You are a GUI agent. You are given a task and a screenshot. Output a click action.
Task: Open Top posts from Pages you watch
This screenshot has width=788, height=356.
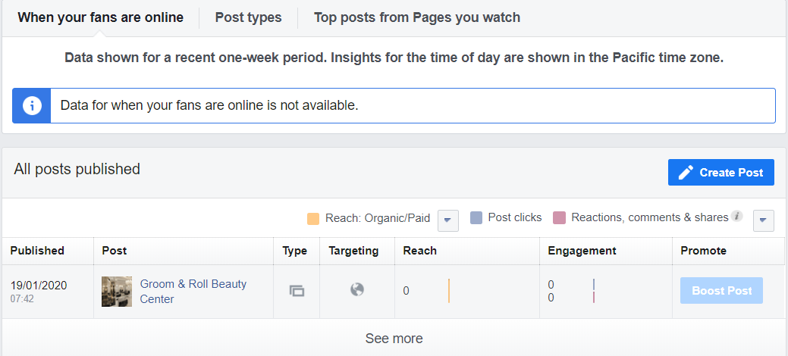417,17
